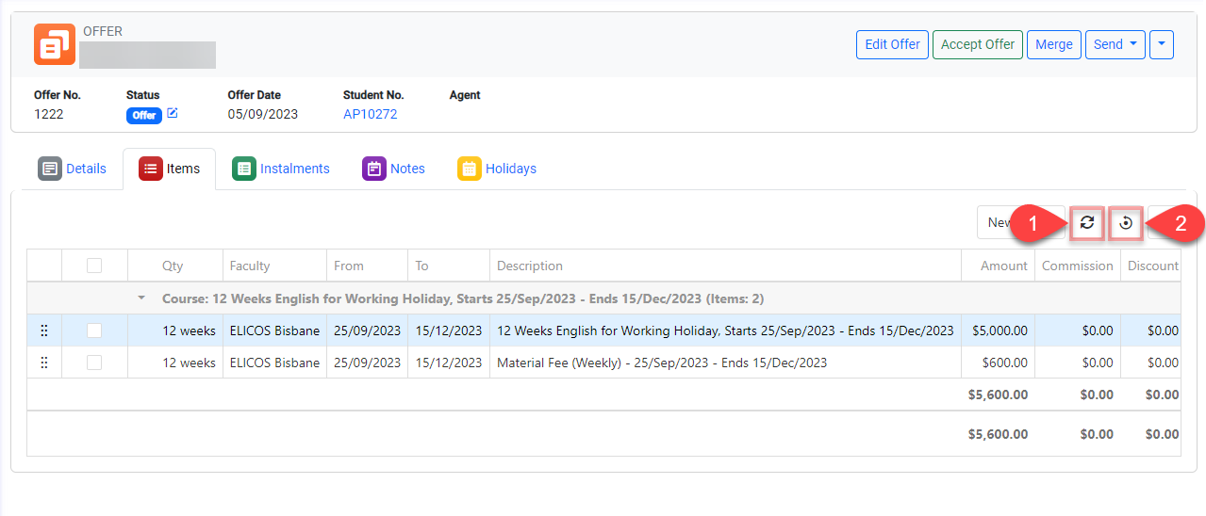Click the Accept Offer button

coord(977,44)
